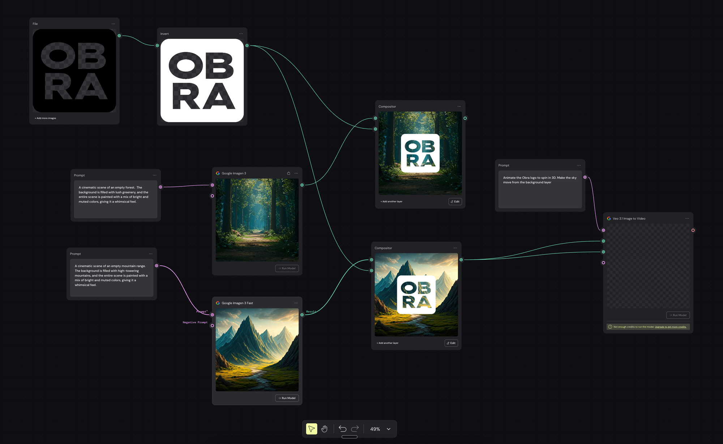
Task: Click Upgrade to get more credits link
Action: (x=670, y=327)
